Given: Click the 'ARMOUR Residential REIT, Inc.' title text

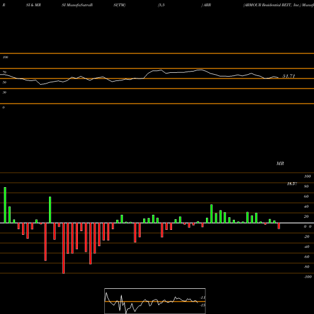Looking at the screenshot, I should (x=272, y=5).
